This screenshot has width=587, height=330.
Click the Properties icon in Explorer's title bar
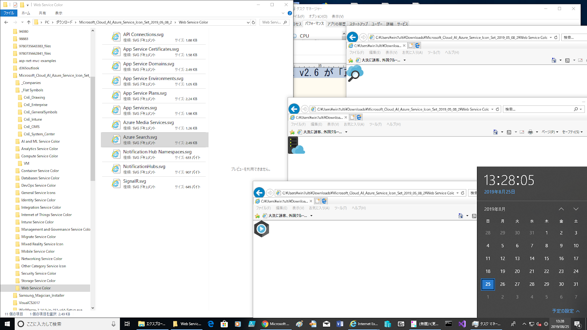point(15,5)
